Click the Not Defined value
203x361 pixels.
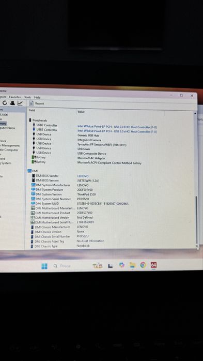(85, 217)
